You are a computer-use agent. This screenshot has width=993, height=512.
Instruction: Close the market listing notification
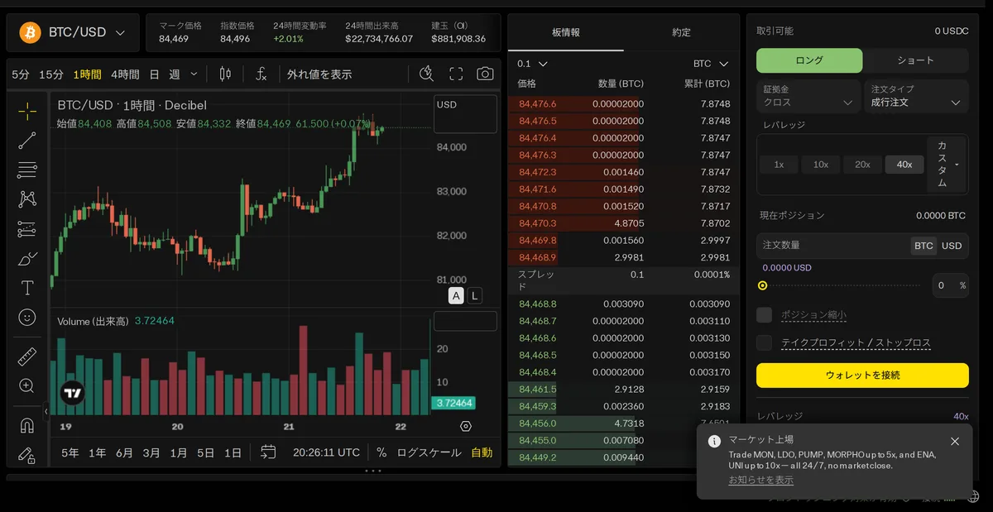pos(955,441)
